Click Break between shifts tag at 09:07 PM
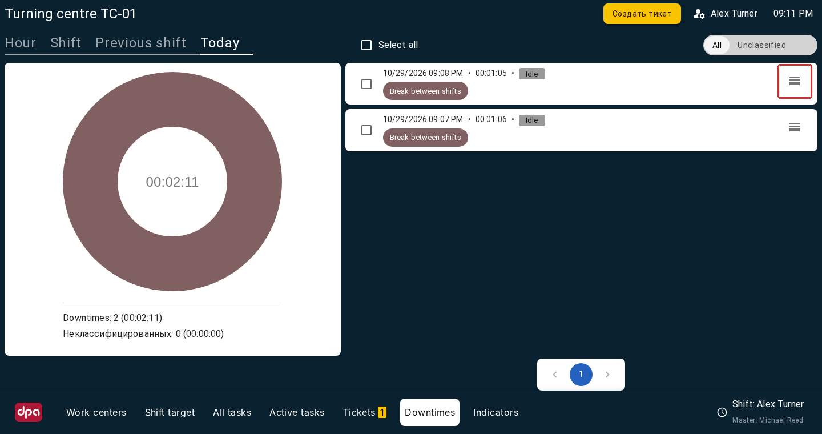The image size is (822, 434). point(425,137)
